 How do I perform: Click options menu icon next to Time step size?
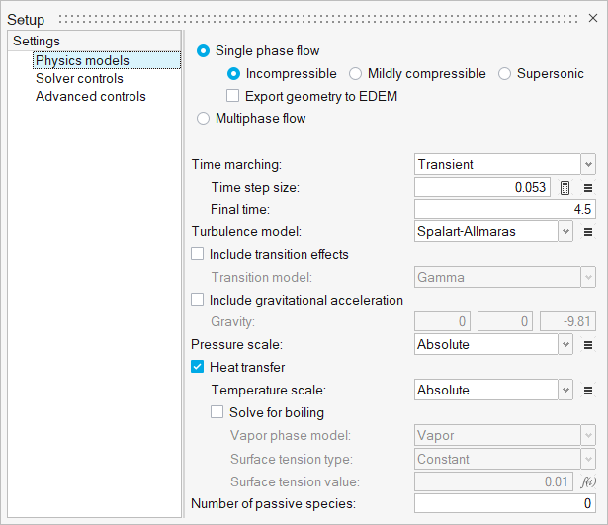click(587, 187)
